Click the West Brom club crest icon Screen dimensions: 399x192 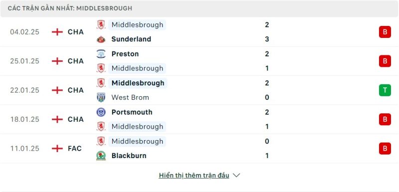[x=101, y=97]
